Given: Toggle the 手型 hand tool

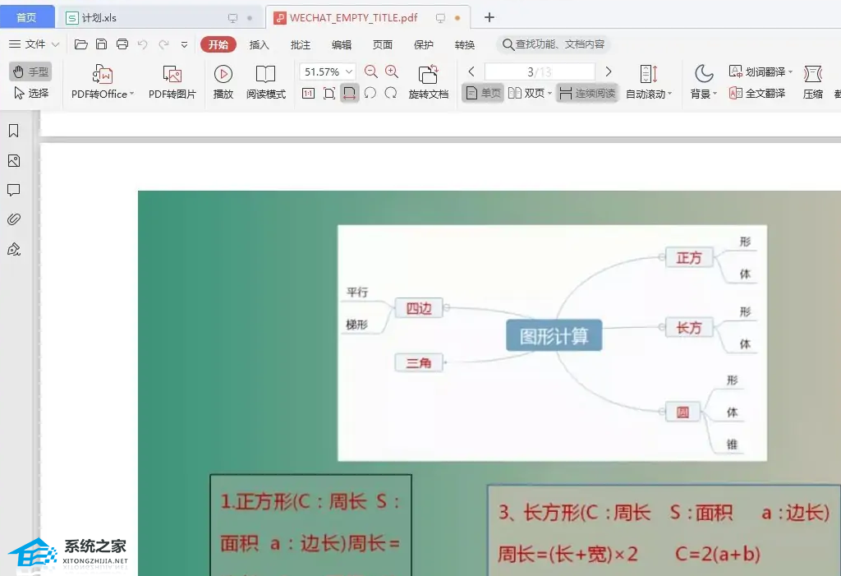Looking at the screenshot, I should [30, 71].
